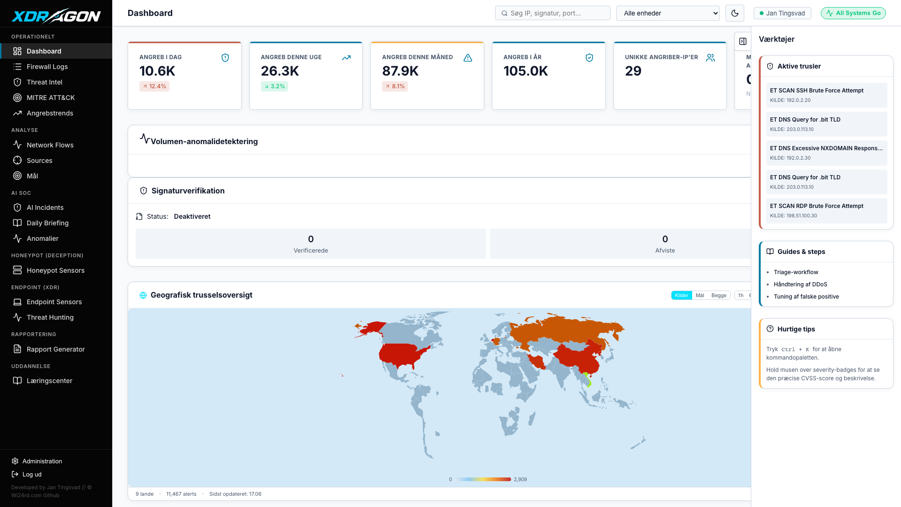901x507 pixels.
Task: Select the Kilder map filter
Action: coord(681,295)
